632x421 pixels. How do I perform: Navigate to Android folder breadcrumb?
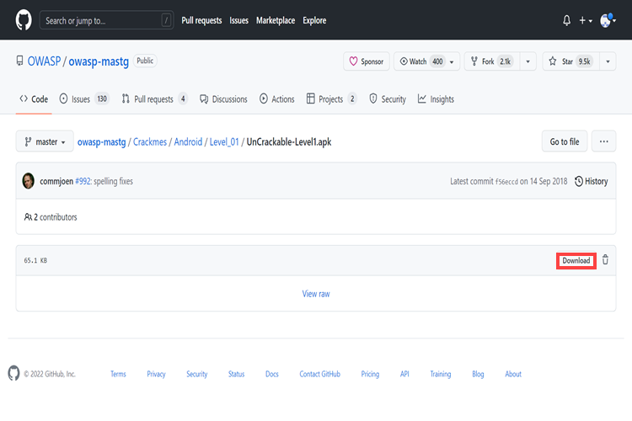188,141
